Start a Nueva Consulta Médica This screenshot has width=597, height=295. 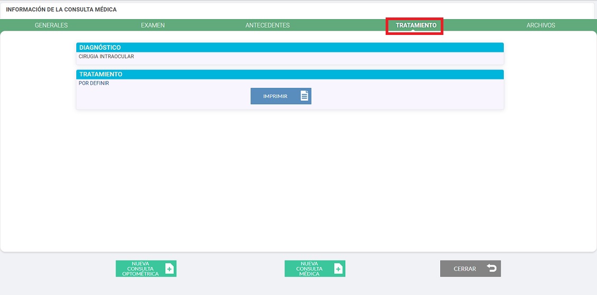coord(315,269)
